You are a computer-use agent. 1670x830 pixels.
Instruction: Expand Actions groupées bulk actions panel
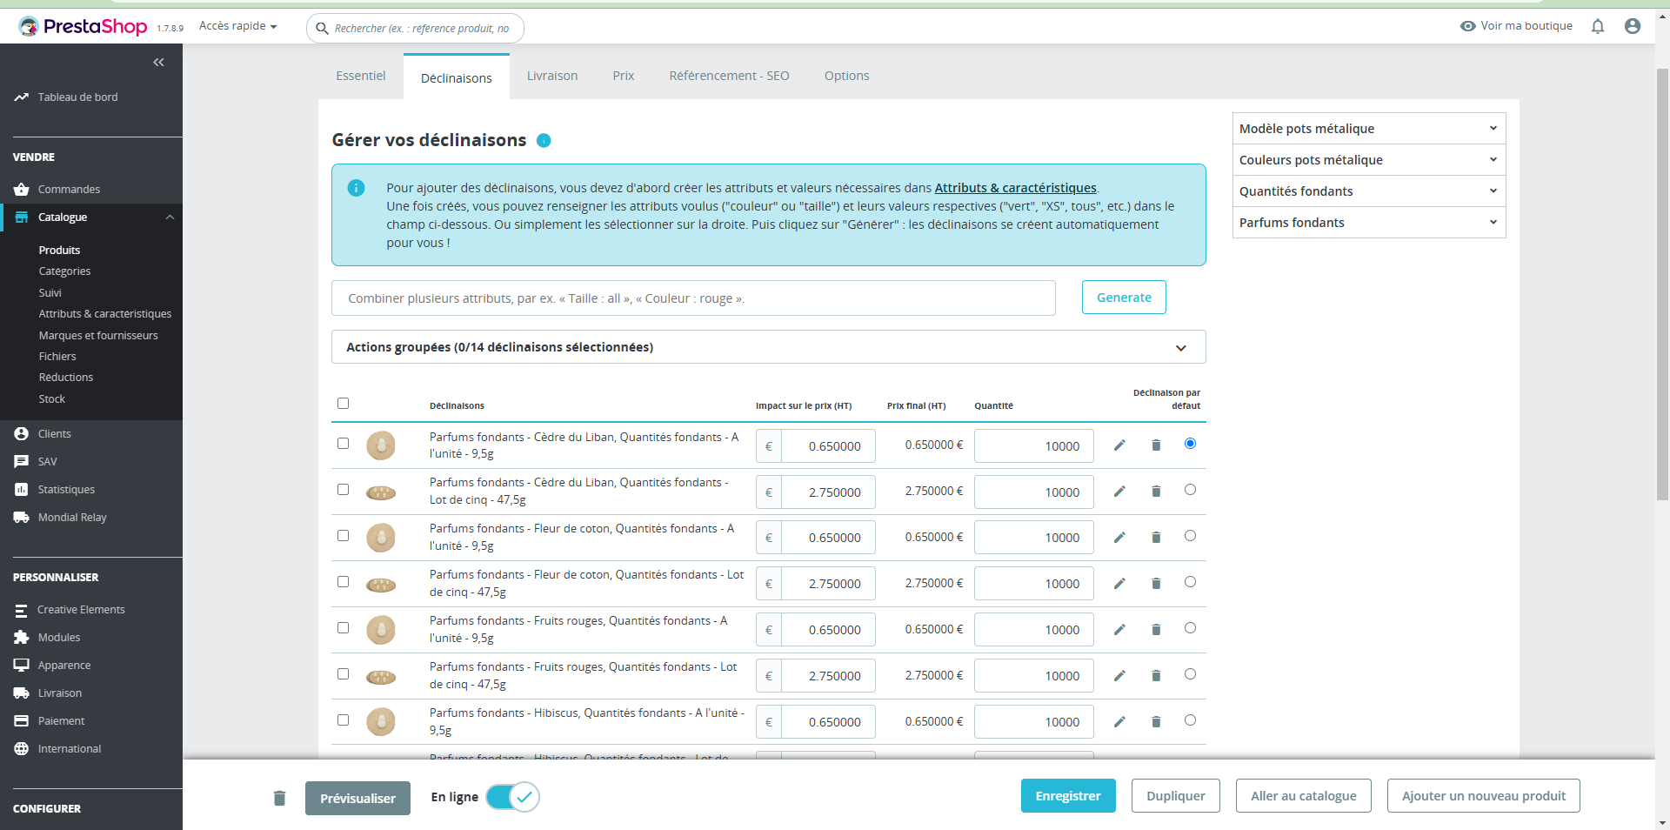(x=768, y=347)
